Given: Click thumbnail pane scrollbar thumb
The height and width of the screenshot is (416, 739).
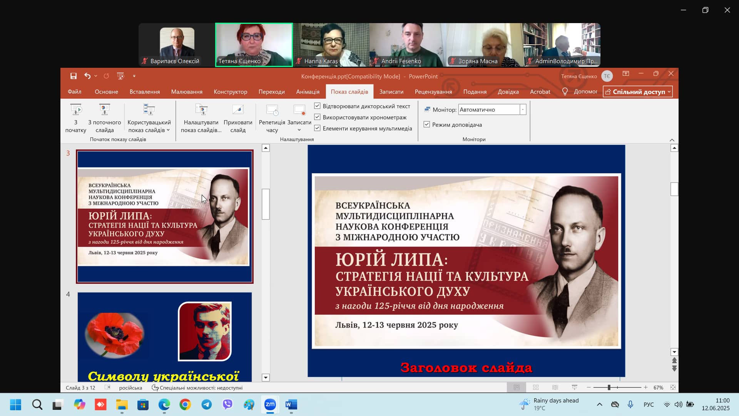Looking at the screenshot, I should click(x=266, y=204).
